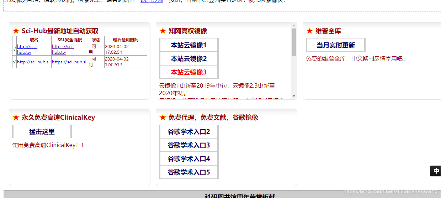The height and width of the screenshot is (198, 441).
Task: Open 谷歌学术入口2
Action: [189, 132]
